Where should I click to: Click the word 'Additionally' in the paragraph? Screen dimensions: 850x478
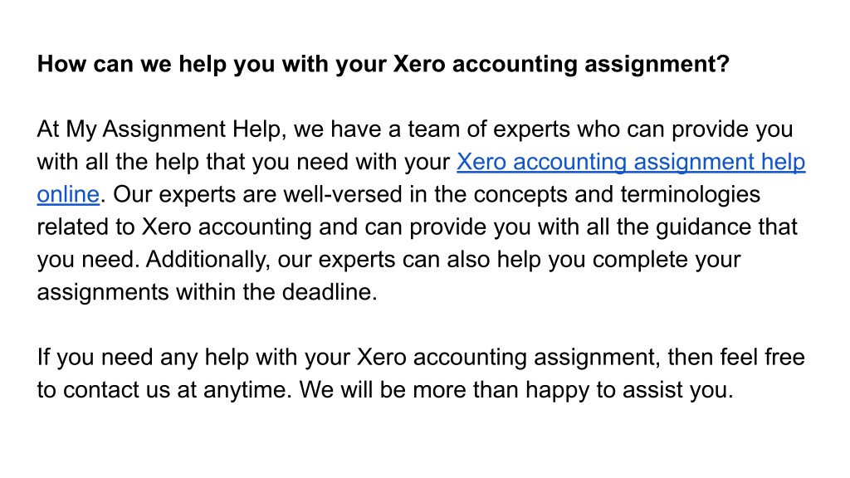tap(208, 260)
